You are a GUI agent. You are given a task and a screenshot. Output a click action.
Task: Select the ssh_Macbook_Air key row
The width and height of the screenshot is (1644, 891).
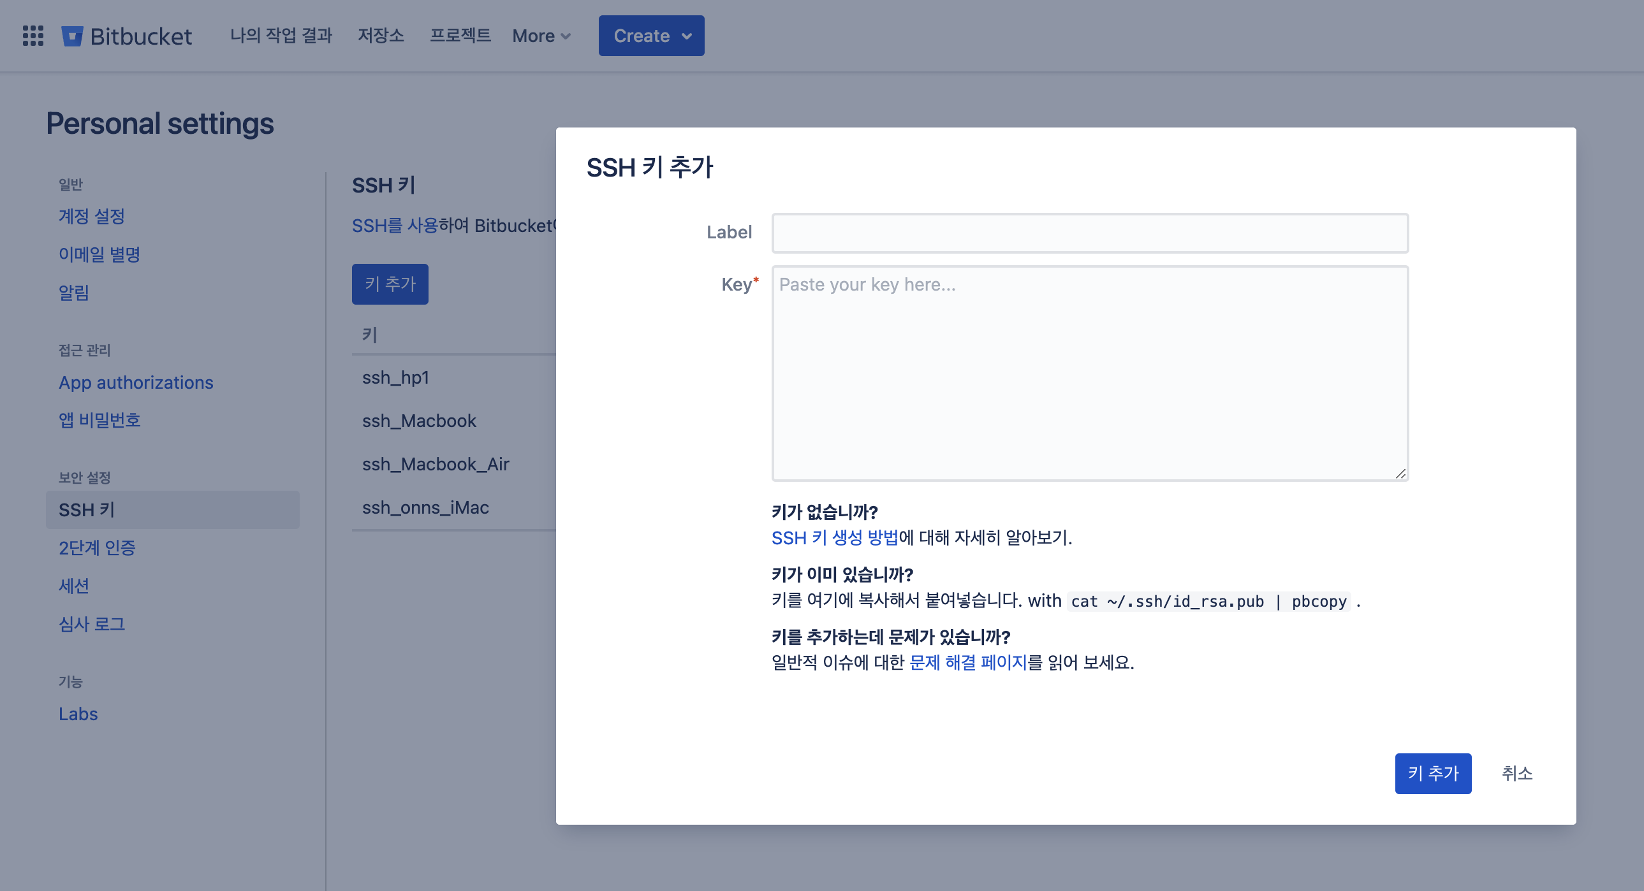click(x=436, y=464)
